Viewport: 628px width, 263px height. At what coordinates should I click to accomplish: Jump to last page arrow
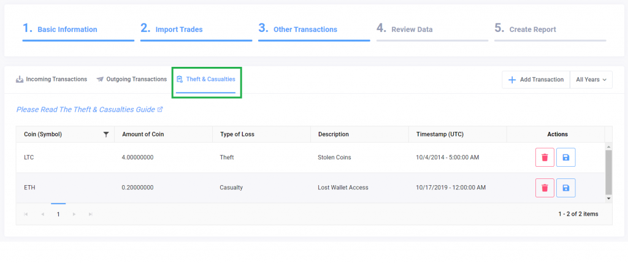[91, 214]
